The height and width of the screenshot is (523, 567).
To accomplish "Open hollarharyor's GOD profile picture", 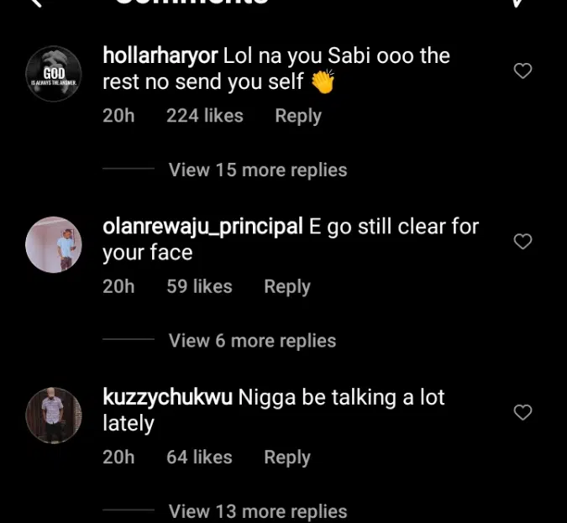I will [x=54, y=74].
